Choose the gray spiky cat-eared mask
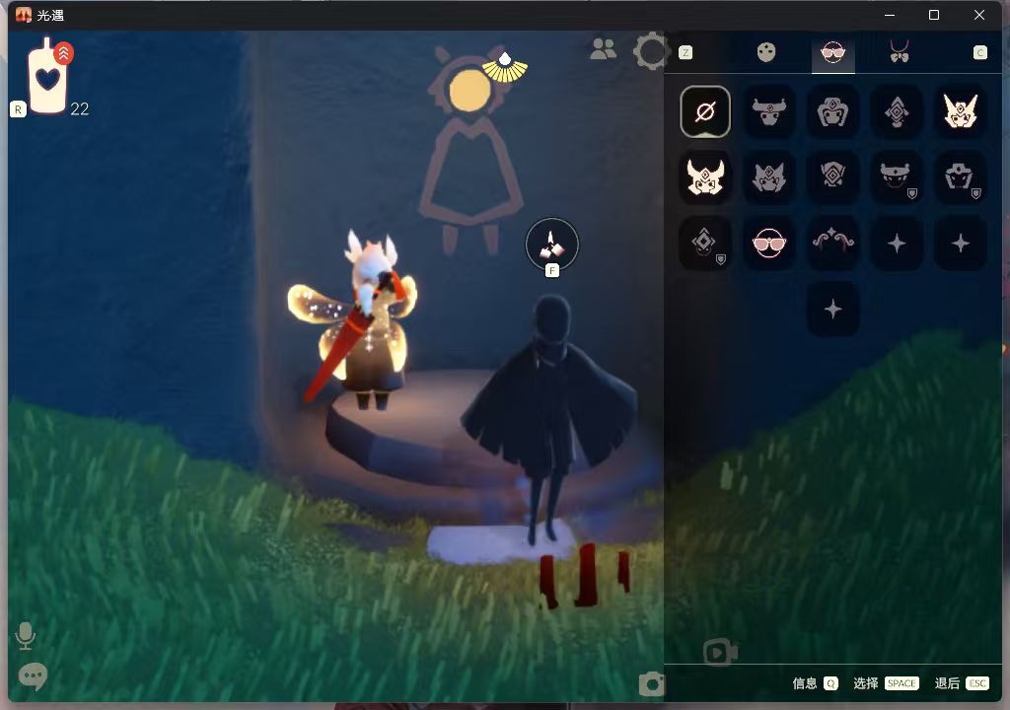Image resolution: width=1010 pixels, height=710 pixels. coord(769,177)
